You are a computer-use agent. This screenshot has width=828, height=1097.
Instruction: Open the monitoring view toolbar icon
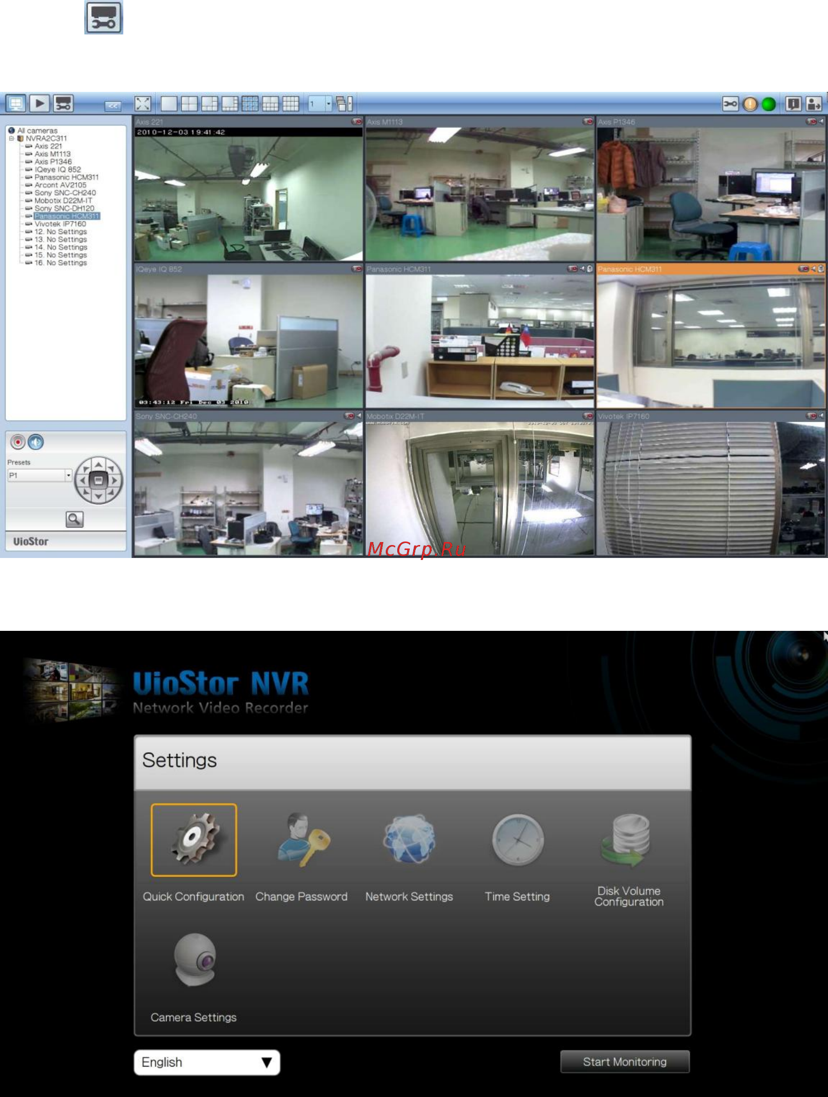pyautogui.click(x=15, y=104)
